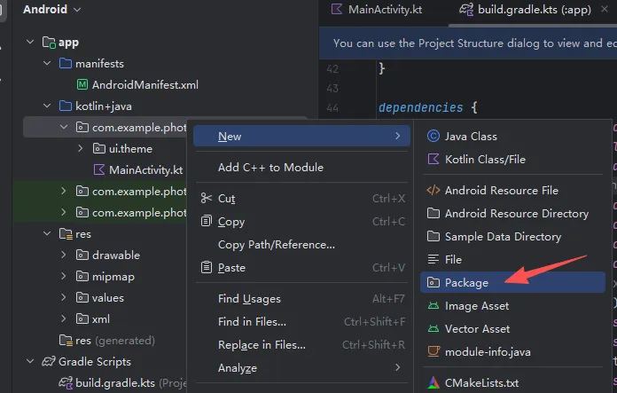
Task: Collapse the app module node
Action: pyautogui.click(x=30, y=42)
